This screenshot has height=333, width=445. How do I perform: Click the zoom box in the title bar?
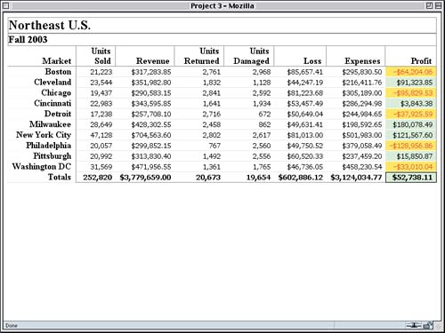pyautogui.click(x=429, y=5)
